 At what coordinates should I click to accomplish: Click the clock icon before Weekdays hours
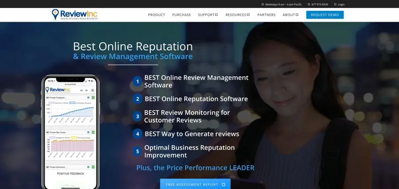(x=262, y=4)
